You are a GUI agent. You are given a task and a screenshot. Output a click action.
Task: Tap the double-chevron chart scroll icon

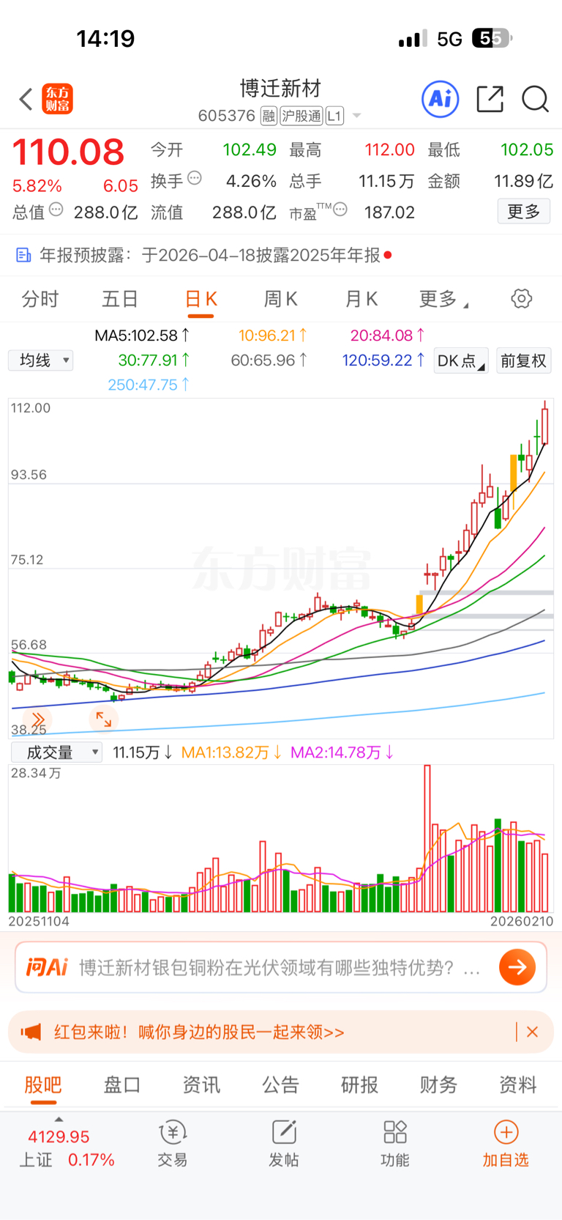[x=37, y=719]
